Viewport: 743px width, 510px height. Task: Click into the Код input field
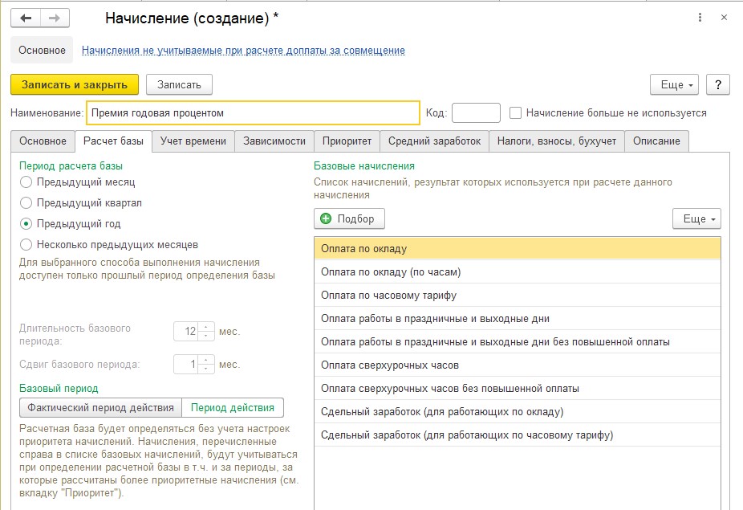(477, 113)
